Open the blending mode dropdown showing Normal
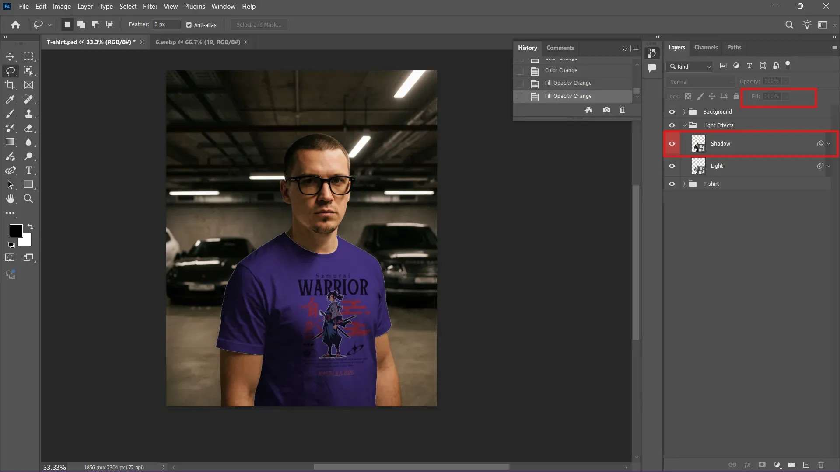Screen dimensions: 840x472 700,81
